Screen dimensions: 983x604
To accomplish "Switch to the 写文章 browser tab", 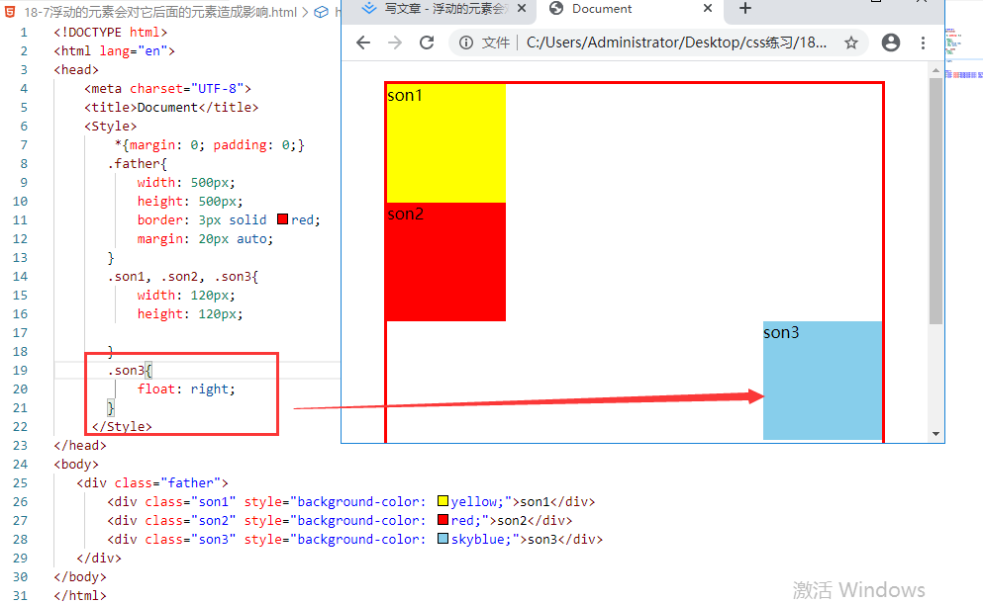I will click(441, 9).
